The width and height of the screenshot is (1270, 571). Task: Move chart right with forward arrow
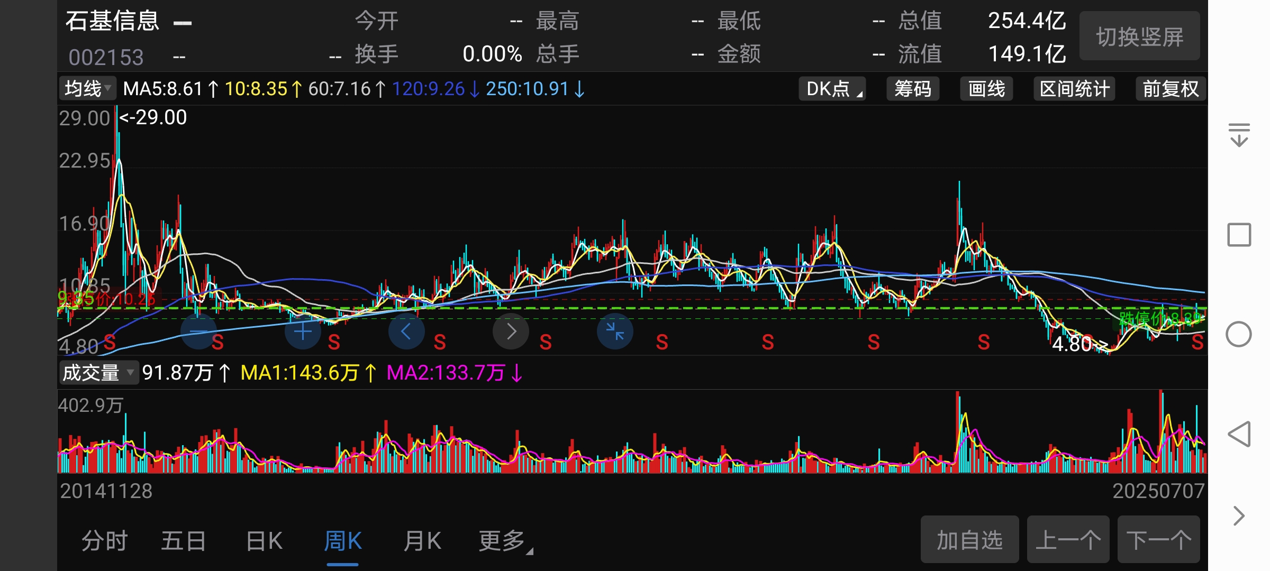(511, 331)
